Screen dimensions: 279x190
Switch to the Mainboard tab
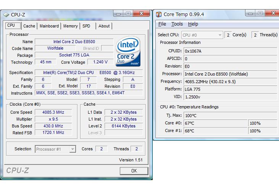click(x=49, y=26)
